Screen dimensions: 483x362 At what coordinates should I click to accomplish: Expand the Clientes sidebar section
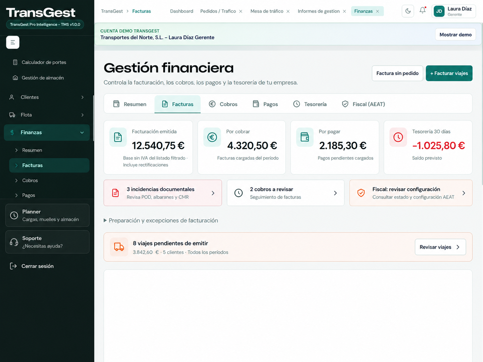tap(82, 97)
